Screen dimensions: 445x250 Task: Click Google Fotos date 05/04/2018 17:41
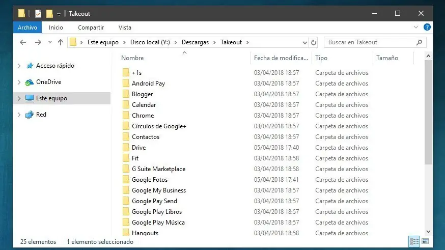click(276, 180)
